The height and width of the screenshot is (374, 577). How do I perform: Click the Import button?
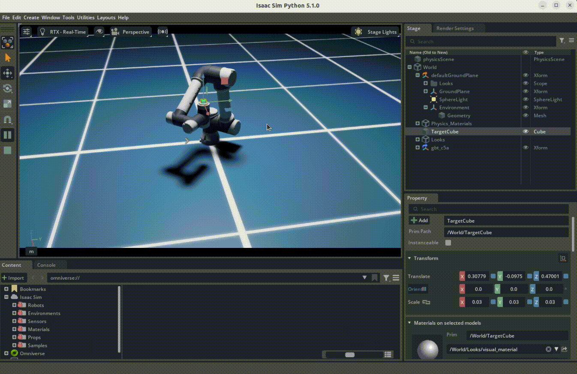point(13,278)
